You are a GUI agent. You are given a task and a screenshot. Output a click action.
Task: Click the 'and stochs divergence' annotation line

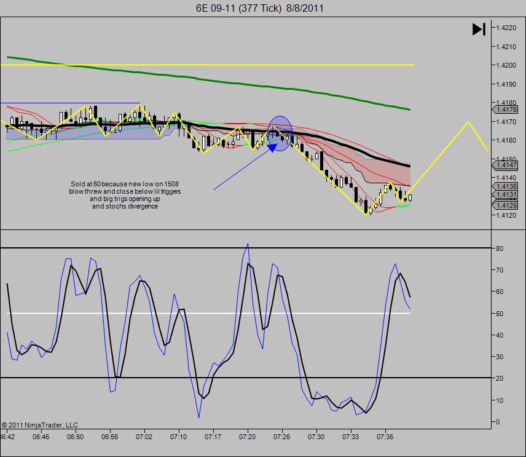point(125,206)
